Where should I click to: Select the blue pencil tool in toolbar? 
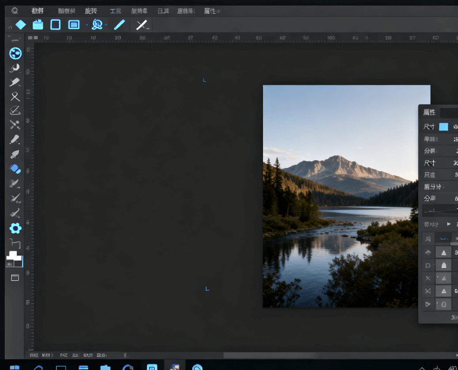(119, 25)
